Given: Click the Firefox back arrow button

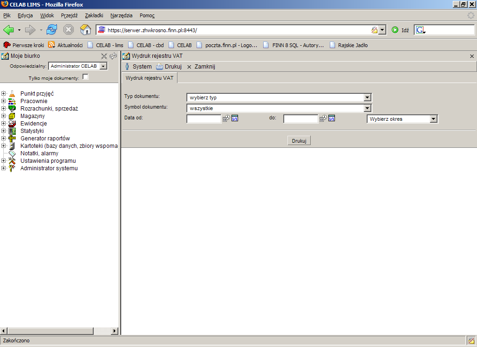Looking at the screenshot, I should click(8, 30).
